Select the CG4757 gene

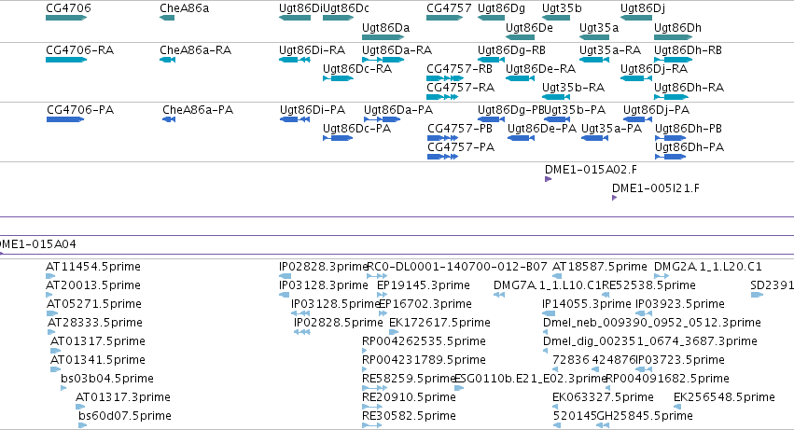[445, 18]
